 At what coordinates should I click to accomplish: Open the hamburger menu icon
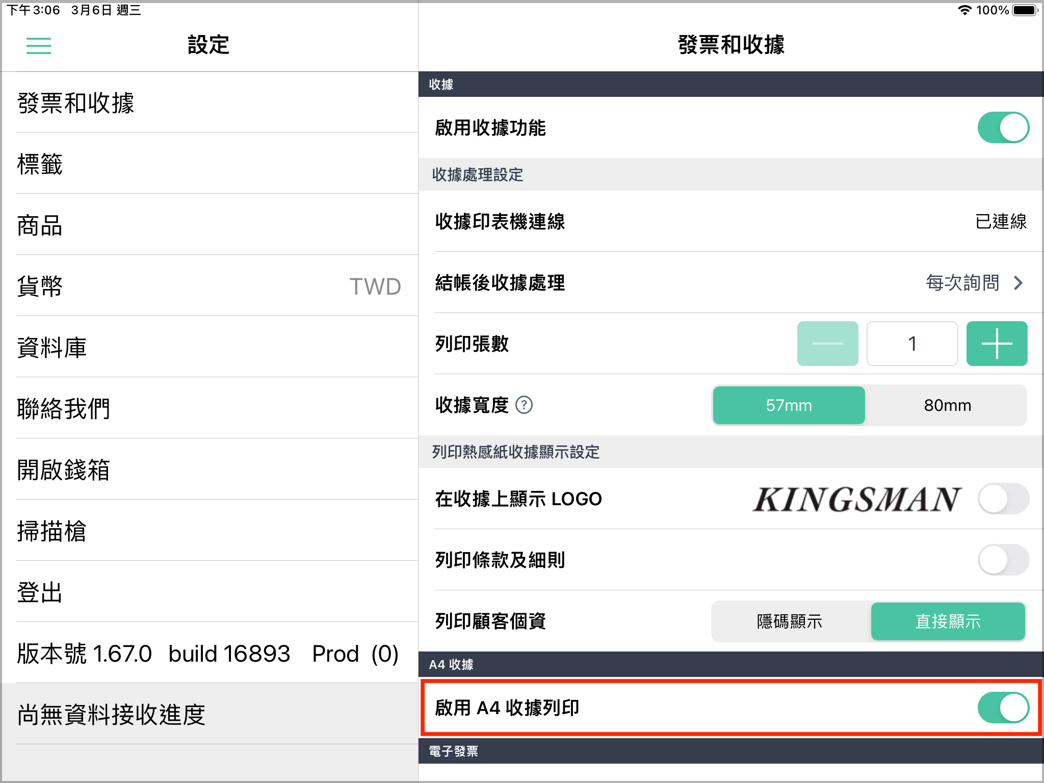(39, 45)
